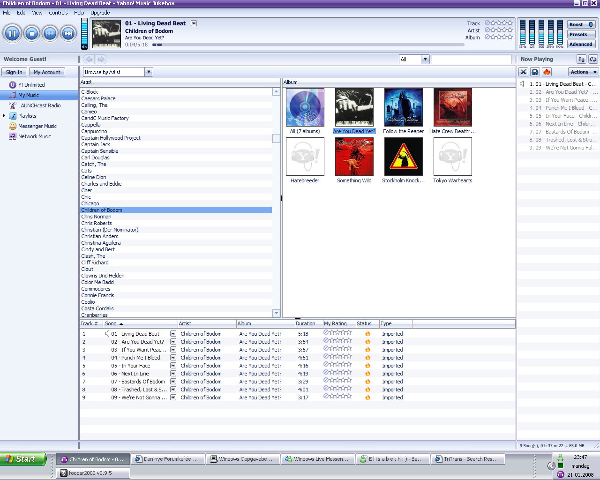Open equalizer Presets
The height and width of the screenshot is (480, 600).
[x=581, y=34]
